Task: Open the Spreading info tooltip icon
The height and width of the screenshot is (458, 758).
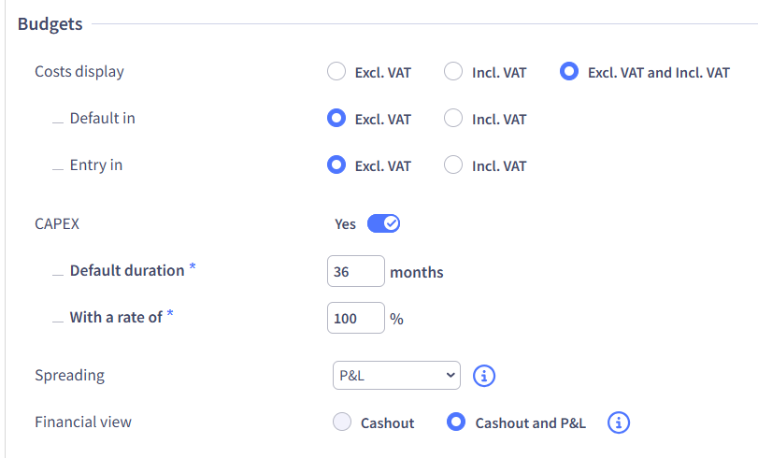Action: point(484,376)
